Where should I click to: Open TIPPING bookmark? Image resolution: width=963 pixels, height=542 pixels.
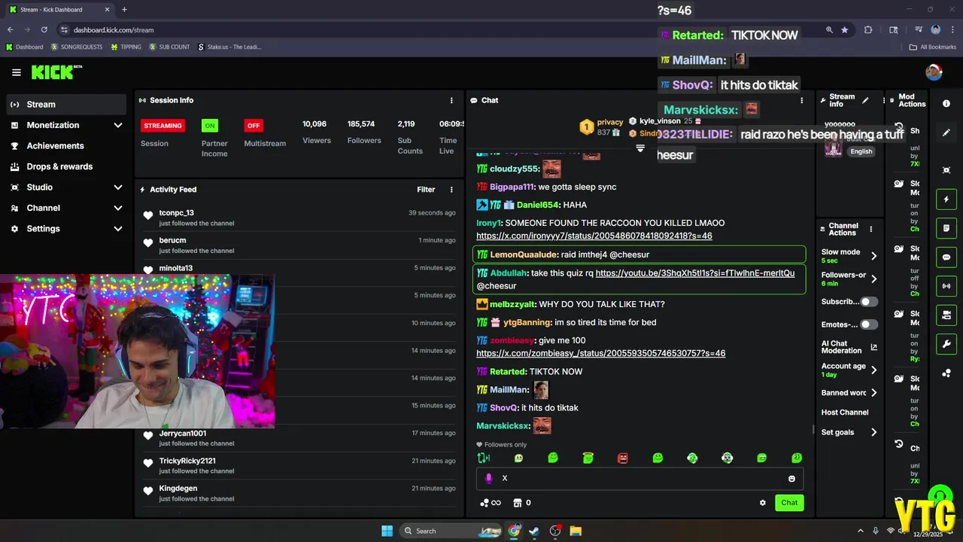(126, 47)
